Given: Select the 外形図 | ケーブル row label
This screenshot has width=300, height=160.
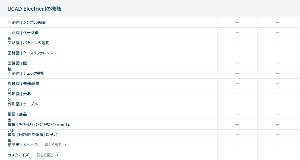Looking at the screenshot, I should (x=23, y=104).
